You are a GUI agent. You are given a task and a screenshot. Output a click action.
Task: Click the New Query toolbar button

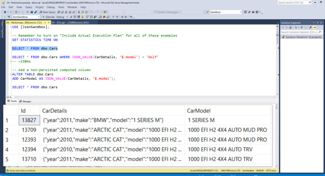click(x=48, y=12)
